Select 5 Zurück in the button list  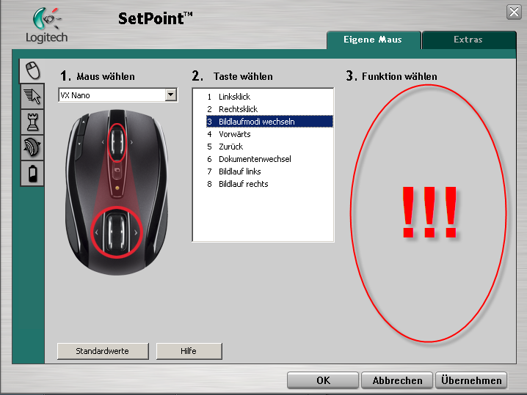269,147
